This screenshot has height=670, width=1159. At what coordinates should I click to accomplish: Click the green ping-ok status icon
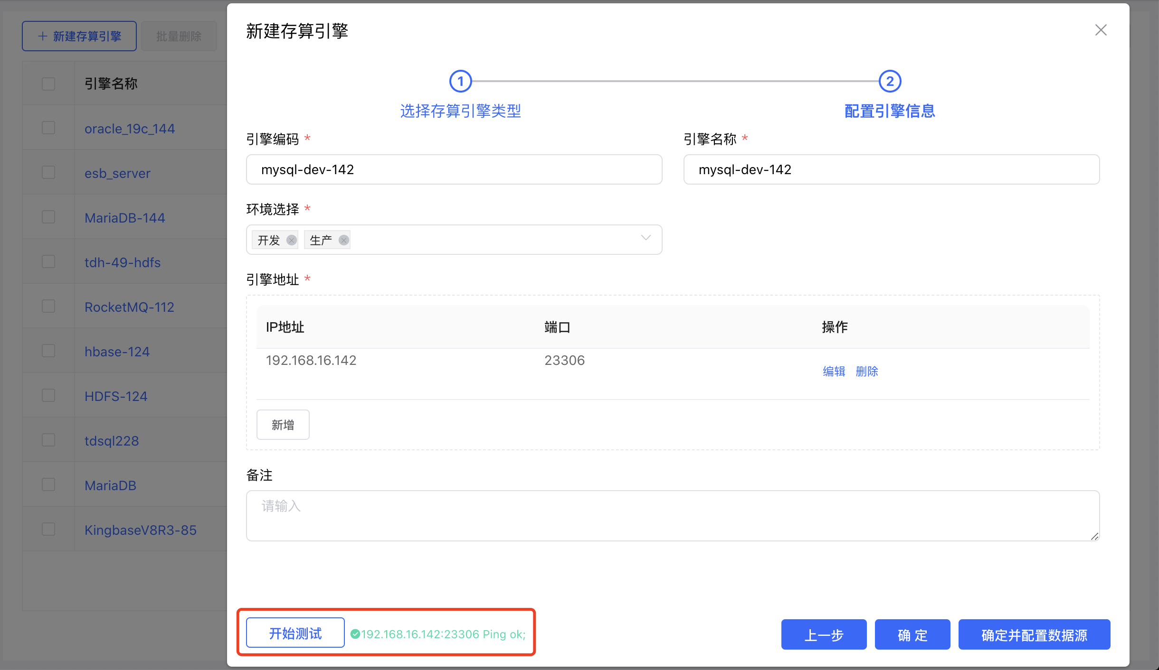click(355, 633)
